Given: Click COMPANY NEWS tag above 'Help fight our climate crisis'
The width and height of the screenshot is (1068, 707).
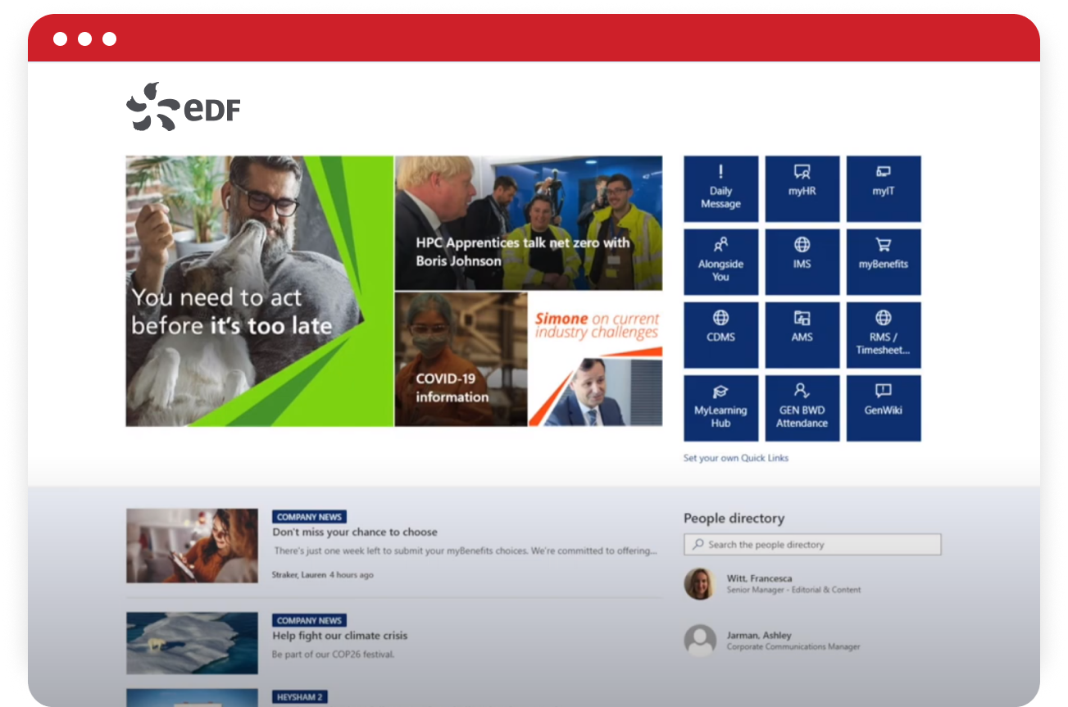Looking at the screenshot, I should coord(309,620).
